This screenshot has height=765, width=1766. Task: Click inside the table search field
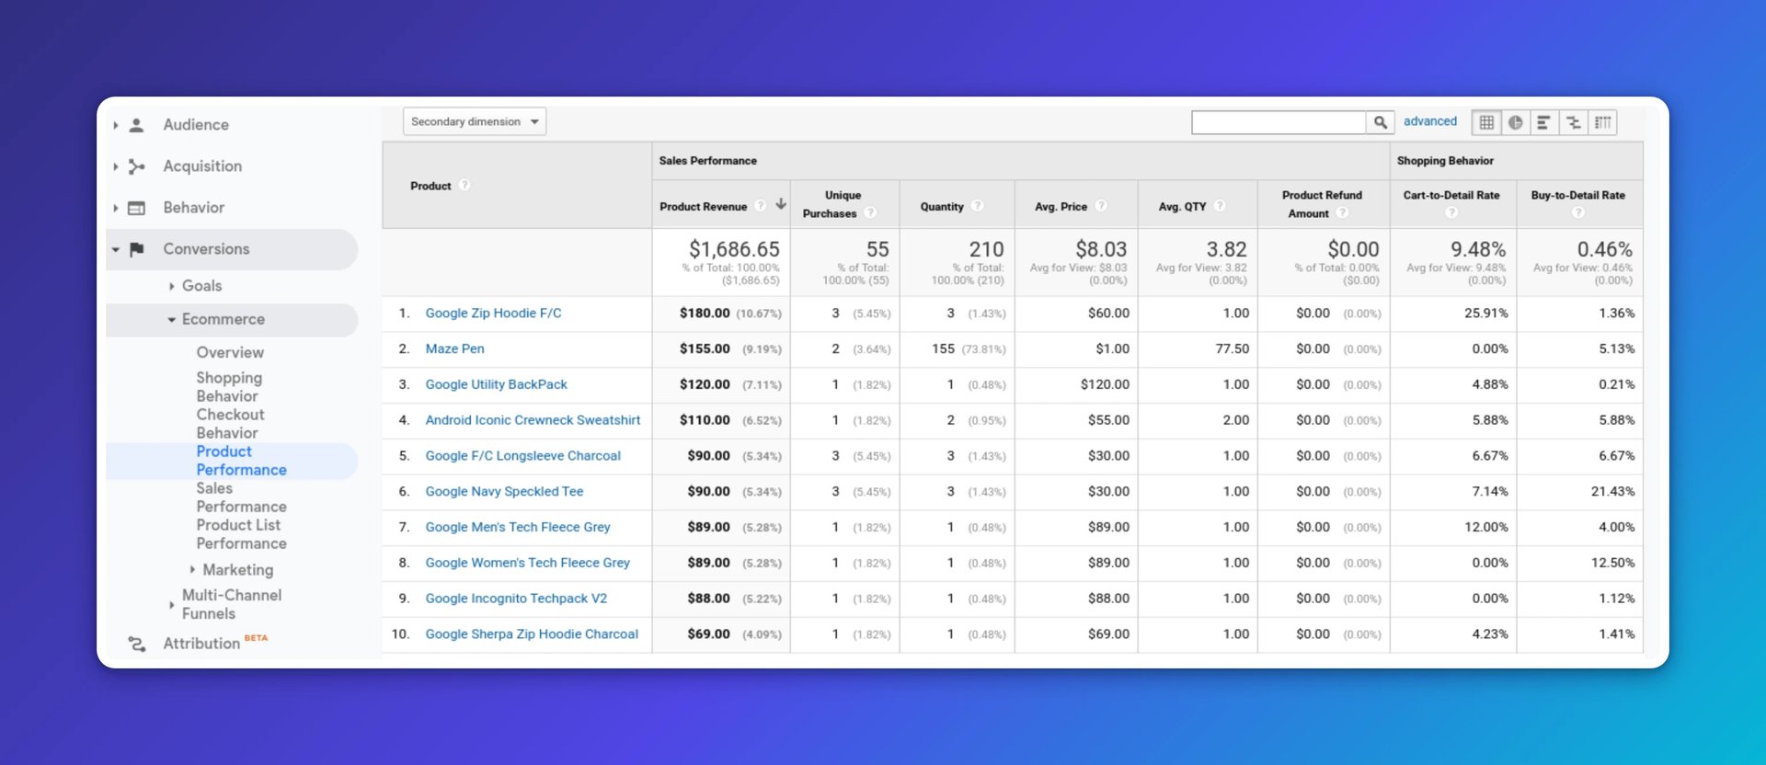point(1279,122)
